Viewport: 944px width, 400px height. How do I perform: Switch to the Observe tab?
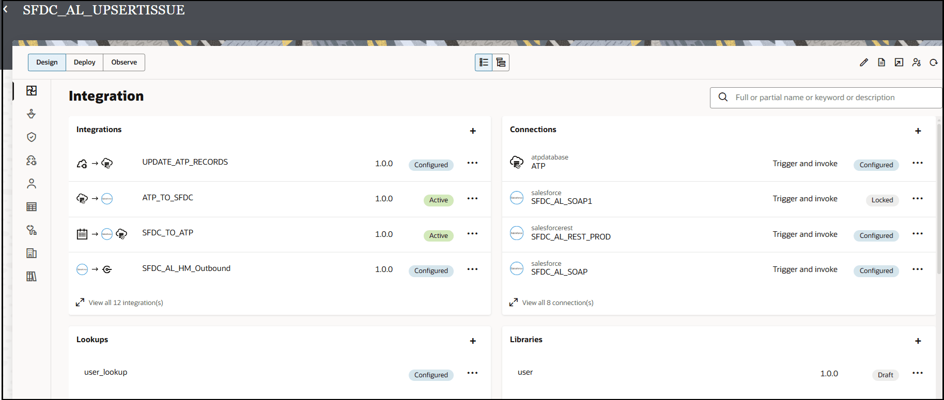tap(124, 62)
